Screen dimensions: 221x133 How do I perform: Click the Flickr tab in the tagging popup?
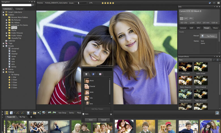[100, 74]
